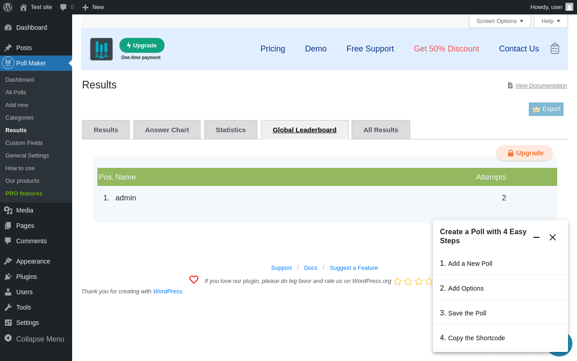Open WordPress link in footer
This screenshot has height=361, width=577.
click(x=168, y=292)
